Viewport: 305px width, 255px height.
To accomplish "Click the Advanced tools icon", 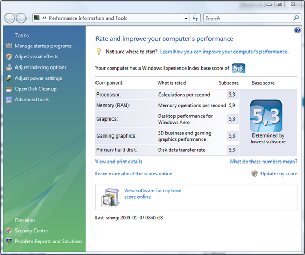I will point(9,99).
